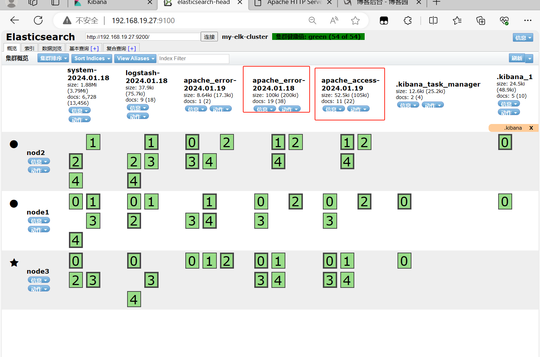Open 信息 dropdown for apache_error-2024.01.19 index

196,109
